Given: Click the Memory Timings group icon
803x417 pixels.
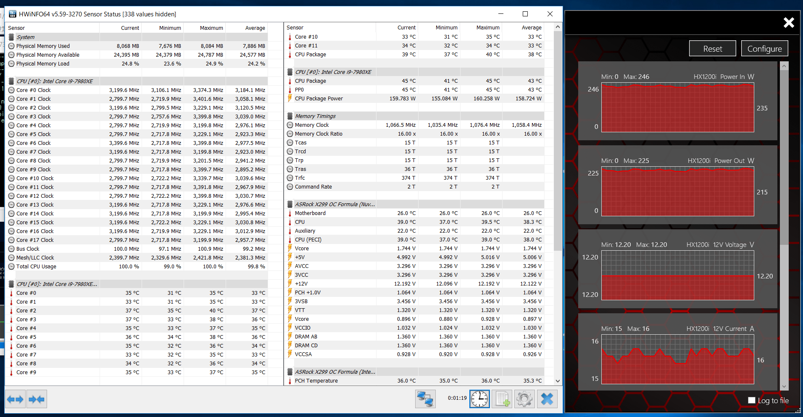Looking at the screenshot, I should [290, 116].
